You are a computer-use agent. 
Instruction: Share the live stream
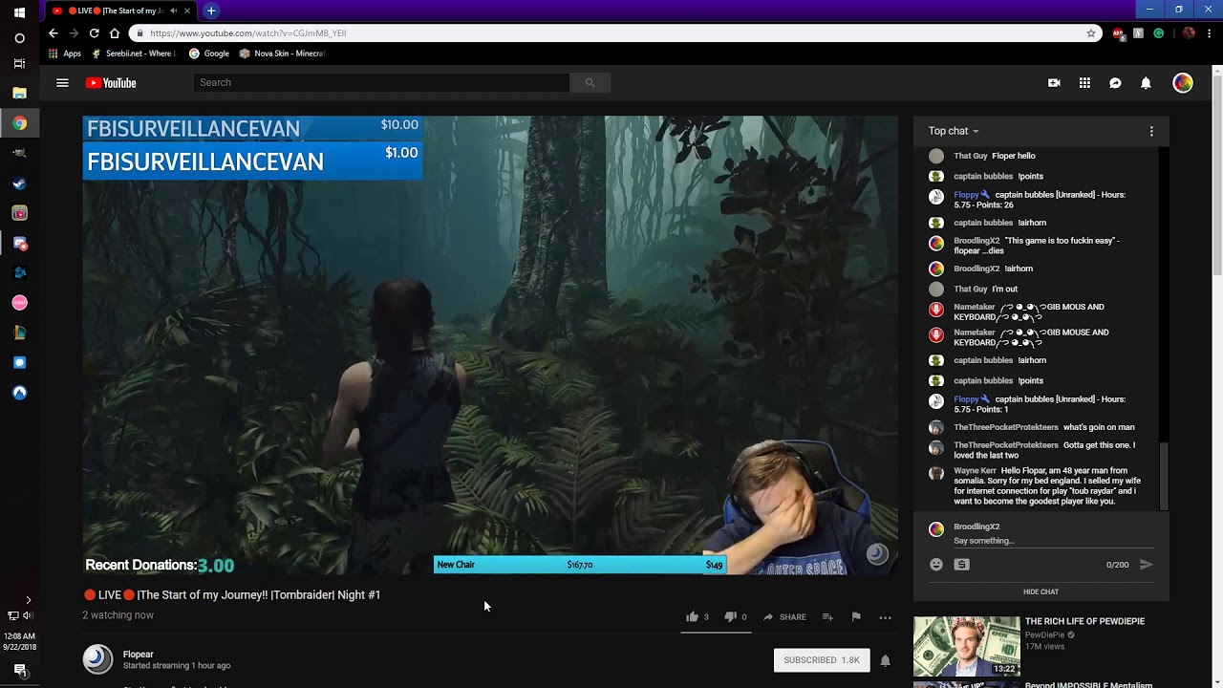click(x=784, y=617)
